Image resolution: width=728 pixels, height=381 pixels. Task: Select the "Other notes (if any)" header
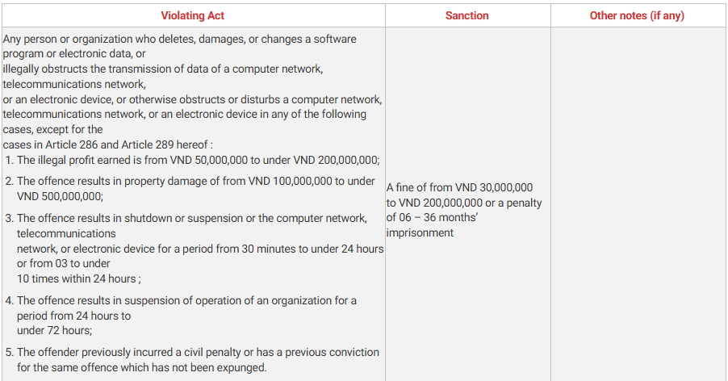pos(637,15)
